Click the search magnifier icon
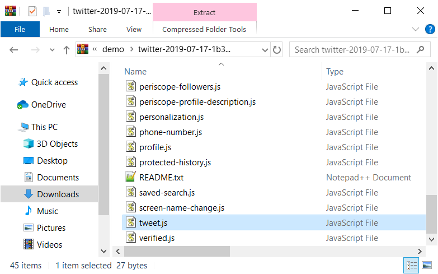 point(420,50)
